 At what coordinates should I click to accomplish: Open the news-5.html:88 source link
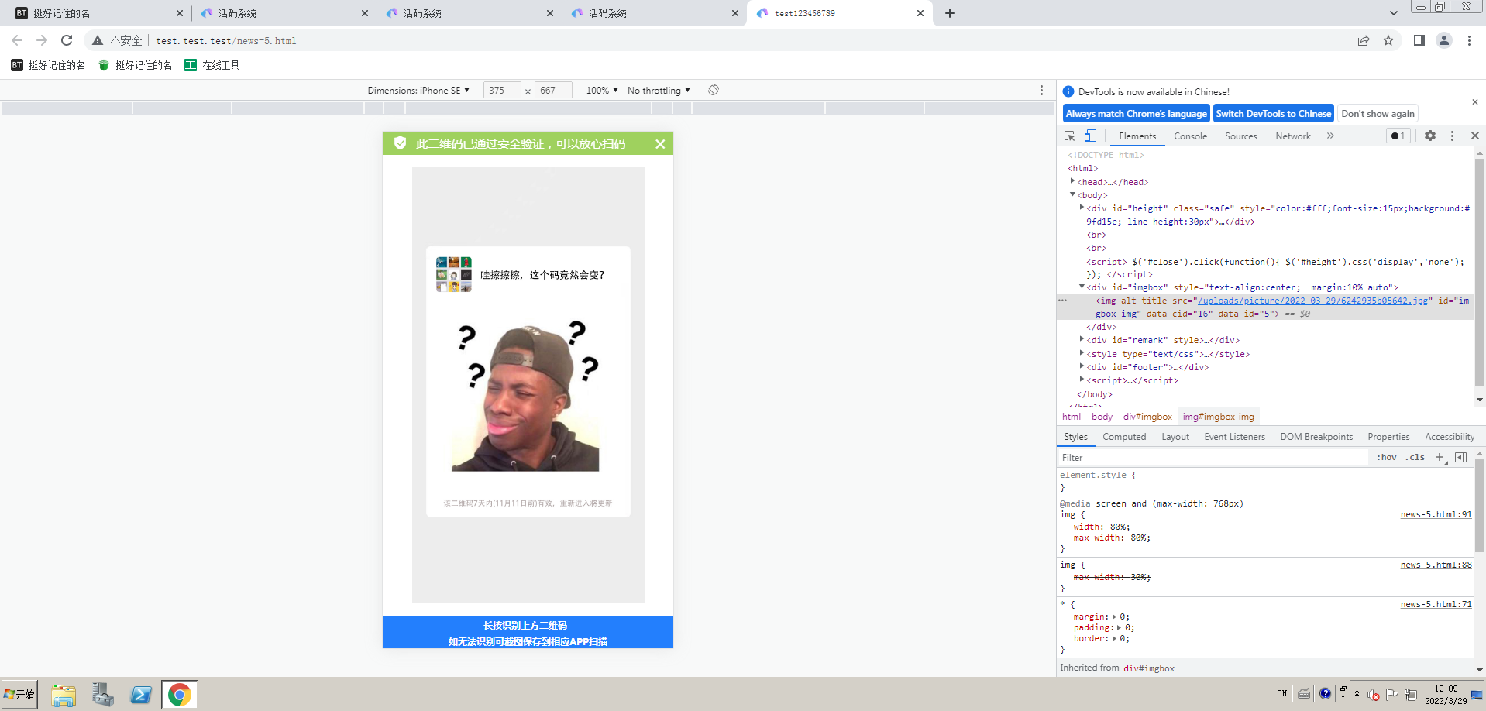(x=1436, y=565)
